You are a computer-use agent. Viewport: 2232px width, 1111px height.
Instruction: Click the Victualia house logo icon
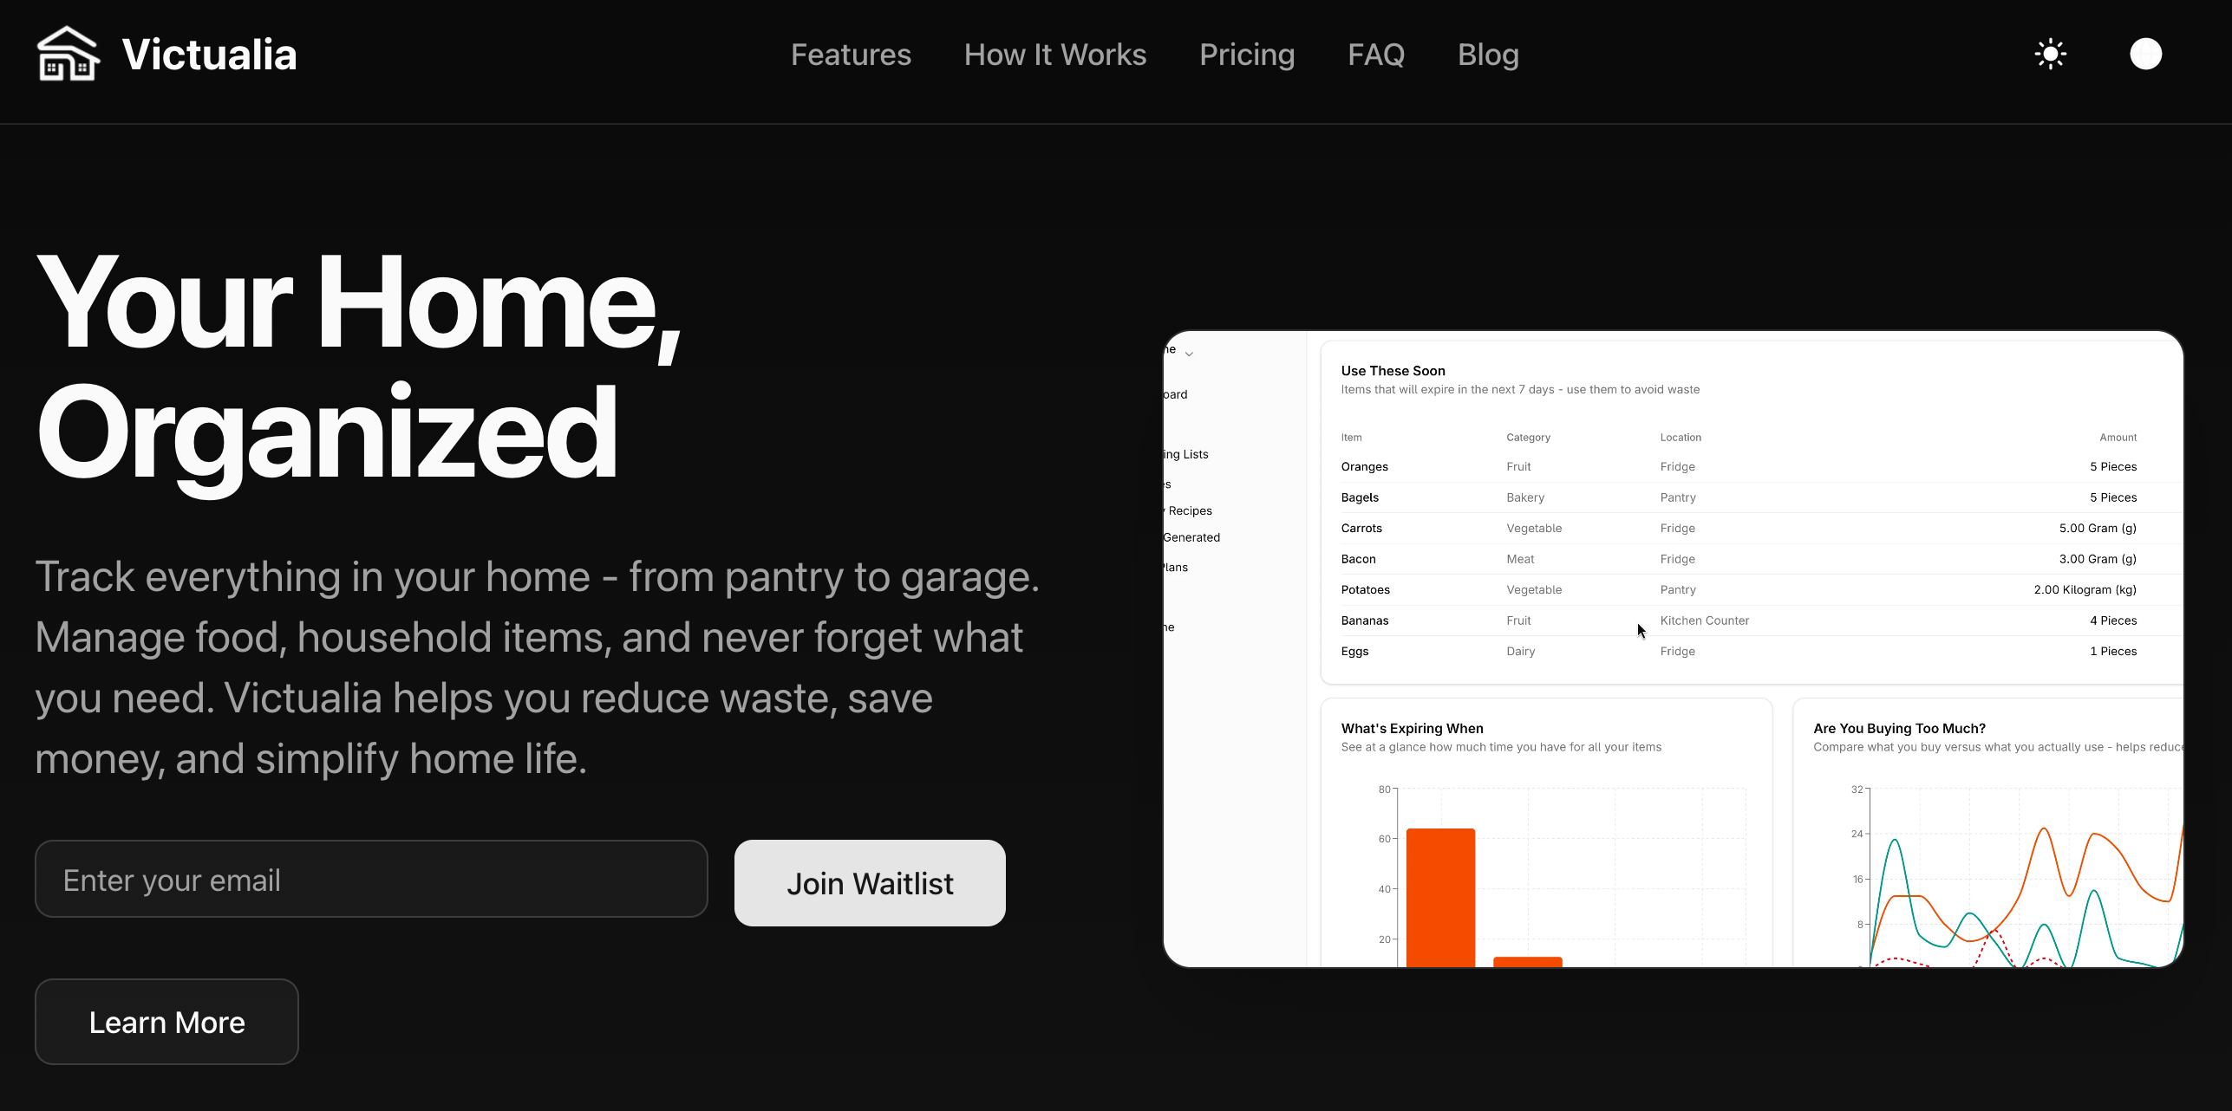pyautogui.click(x=68, y=54)
